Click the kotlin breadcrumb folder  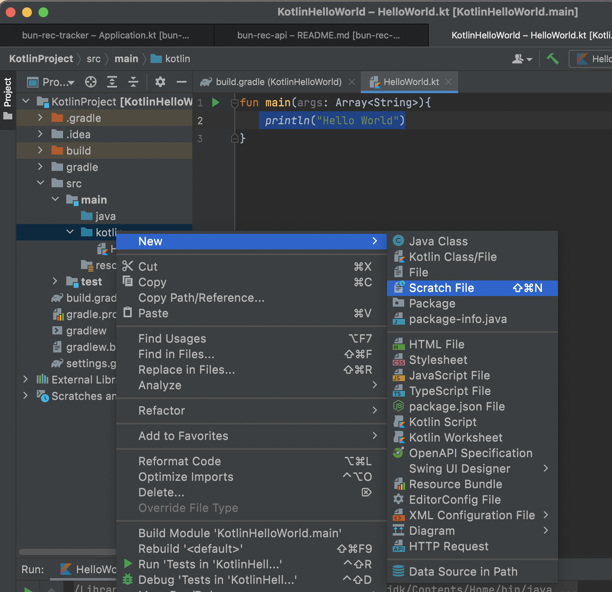pyautogui.click(x=170, y=59)
